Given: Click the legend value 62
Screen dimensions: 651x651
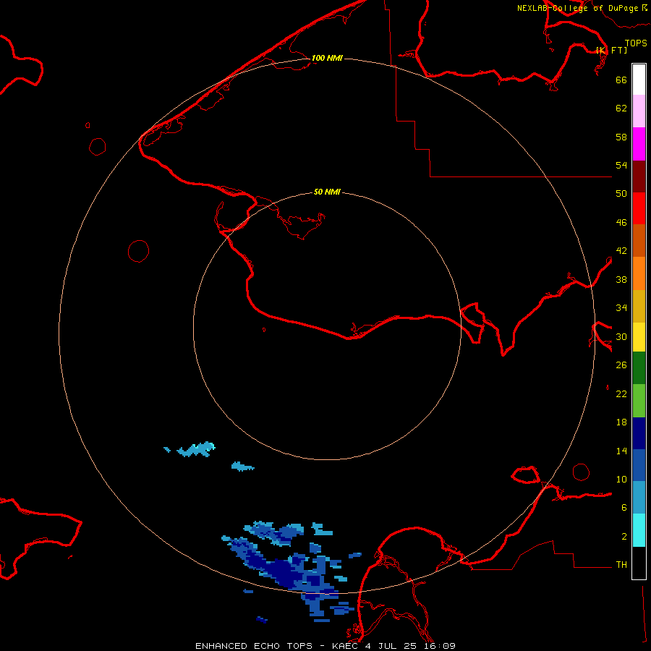Looking at the screenshot, I should [621, 108].
